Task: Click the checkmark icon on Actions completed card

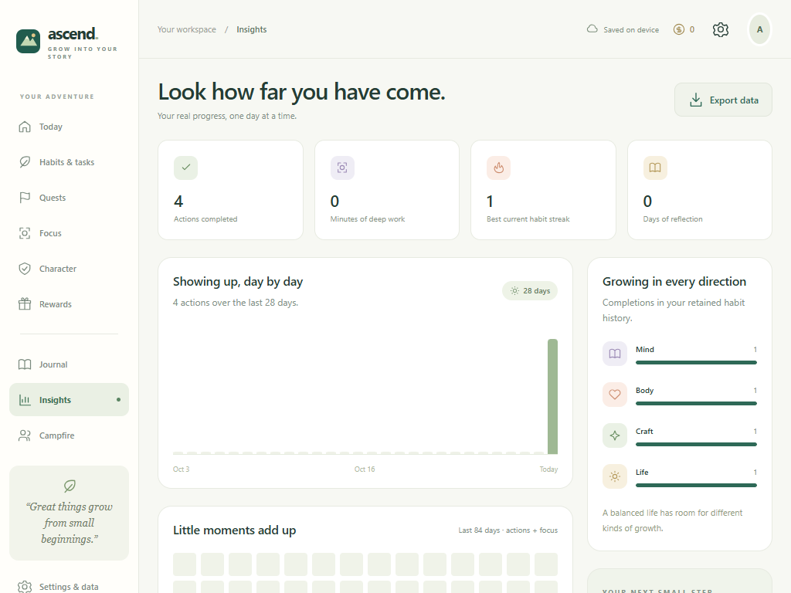Action: pyautogui.click(x=185, y=168)
